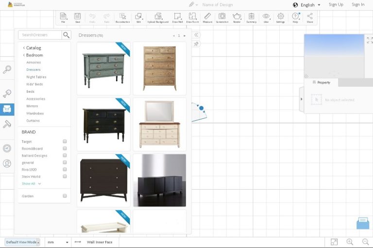Take a Screenshot with the camera icon

[222, 18]
